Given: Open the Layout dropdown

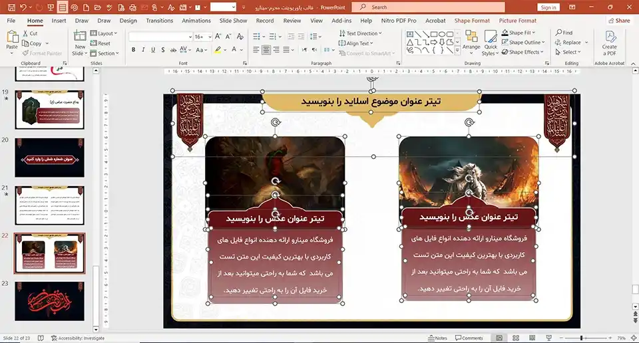Looking at the screenshot, I should click(x=104, y=33).
